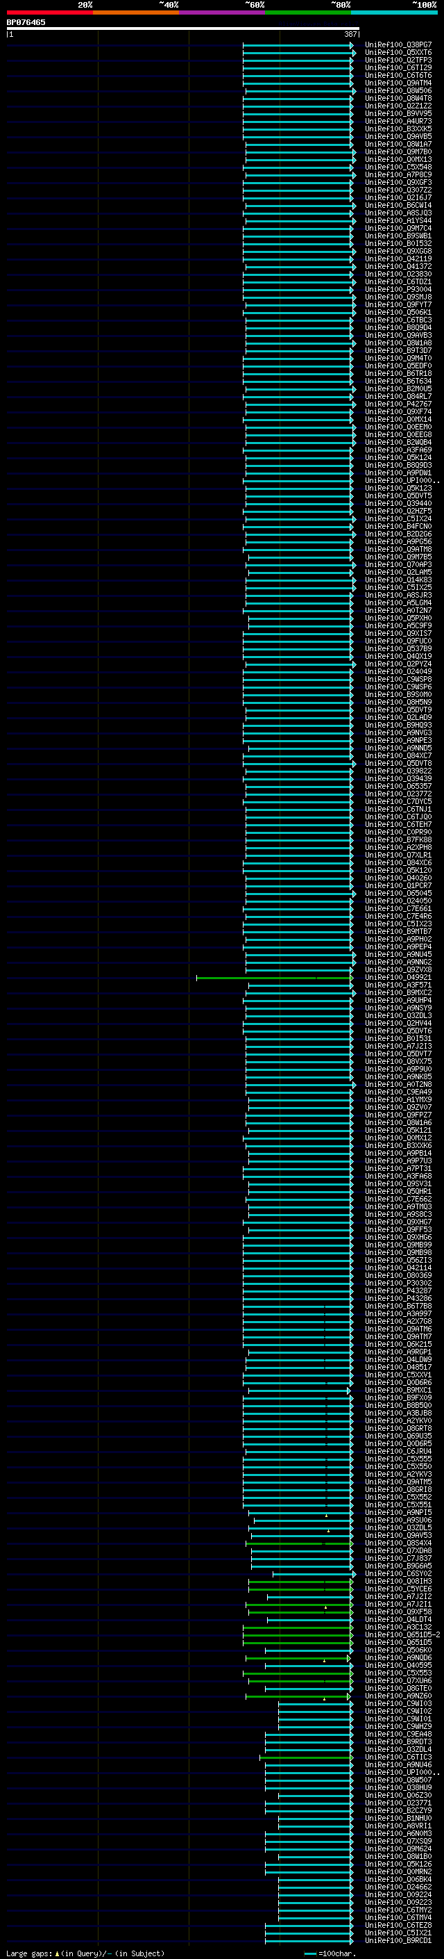The width and height of the screenshot is (444, 1959).
Task: Click the purple ~60% identity legend bar
Action: tap(221, 13)
